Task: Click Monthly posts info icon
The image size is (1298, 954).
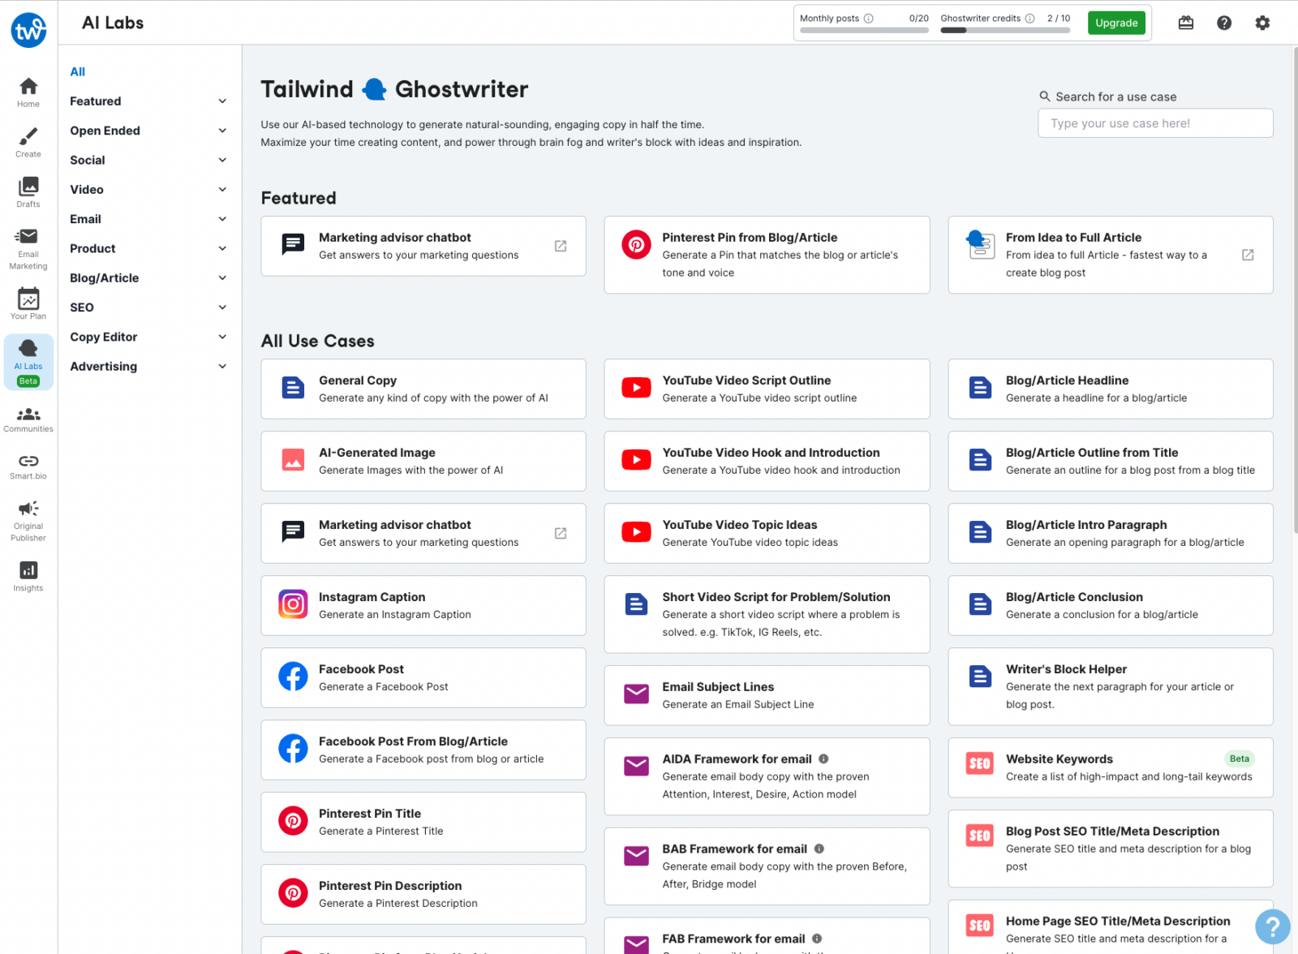Action: point(869,18)
